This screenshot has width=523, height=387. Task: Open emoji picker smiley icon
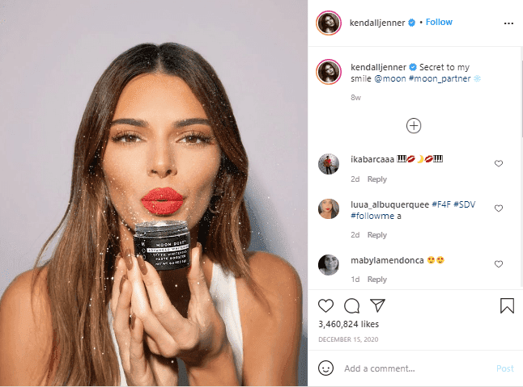[x=325, y=368]
